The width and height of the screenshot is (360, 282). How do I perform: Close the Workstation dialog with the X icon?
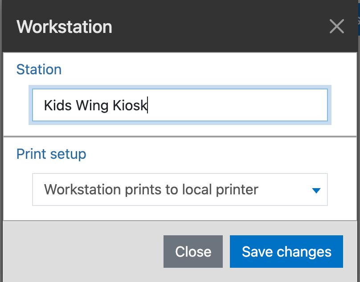coord(336,26)
